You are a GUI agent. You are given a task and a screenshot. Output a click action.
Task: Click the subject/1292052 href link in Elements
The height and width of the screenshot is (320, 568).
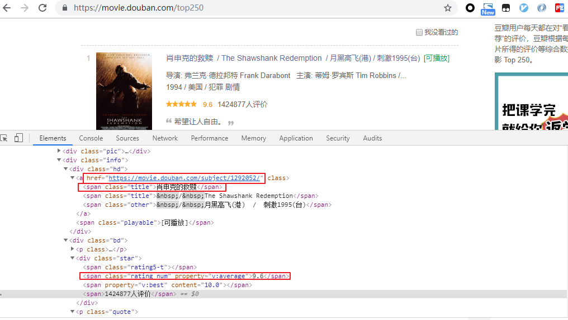184,178
